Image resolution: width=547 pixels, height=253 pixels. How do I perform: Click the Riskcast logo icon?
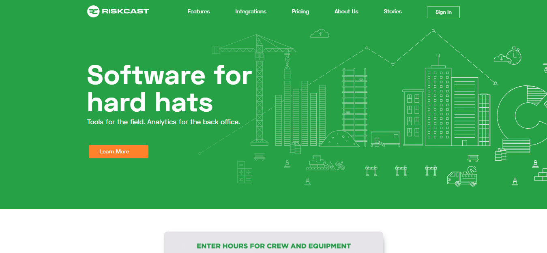pyautogui.click(x=93, y=11)
